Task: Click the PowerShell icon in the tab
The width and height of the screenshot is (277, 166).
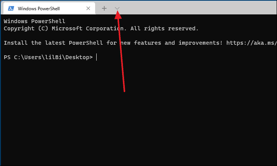Action: (11, 8)
